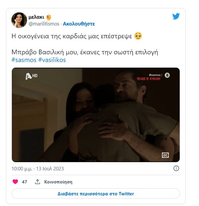Open the tweet info circle icon
Image resolution: width=199 pixels, height=206 pixels.
[x=176, y=168]
